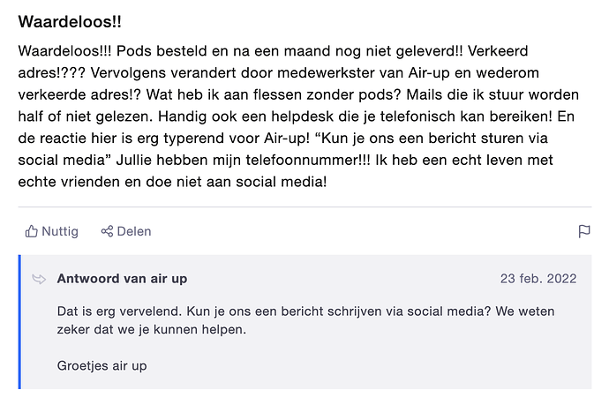Screen dimensions: 609x405
Task: Mark the review as Nuttig
Action: click(60, 231)
